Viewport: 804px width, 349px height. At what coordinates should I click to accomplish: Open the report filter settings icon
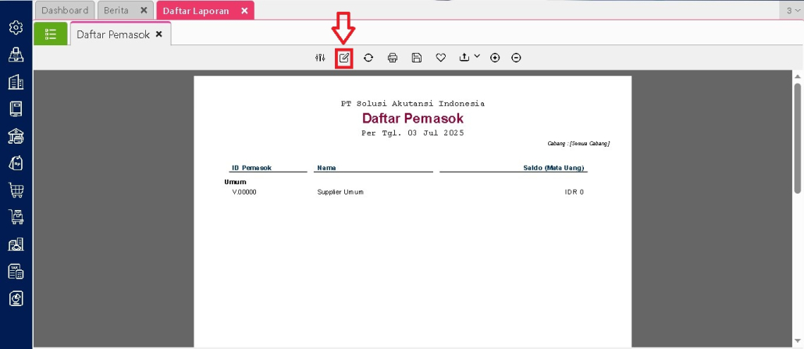[x=320, y=58]
